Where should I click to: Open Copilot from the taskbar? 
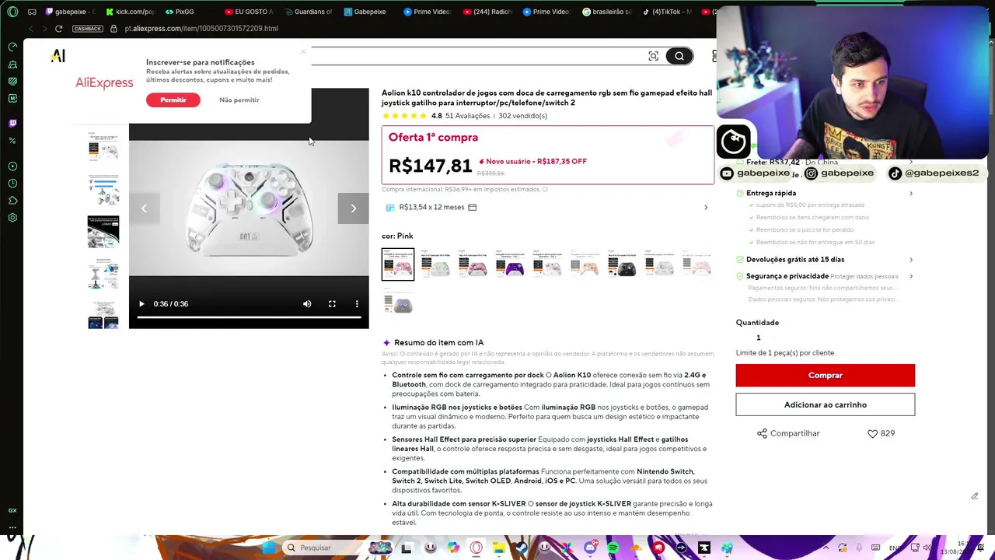452,548
